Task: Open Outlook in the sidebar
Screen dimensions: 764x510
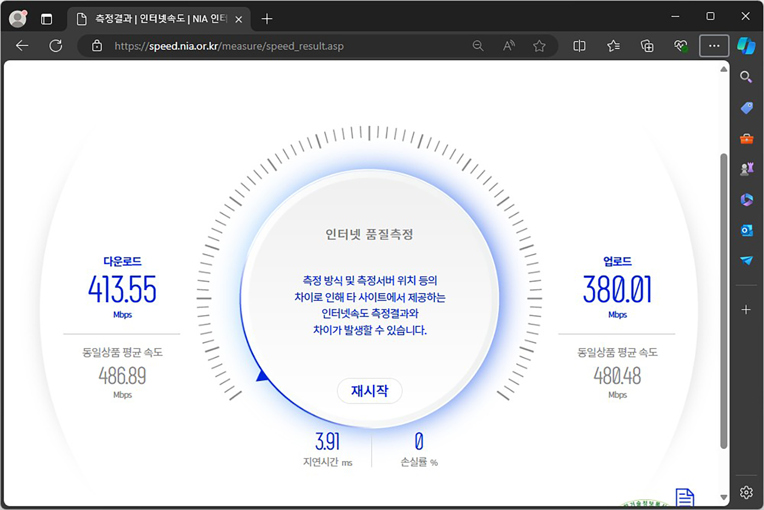Action: [746, 230]
